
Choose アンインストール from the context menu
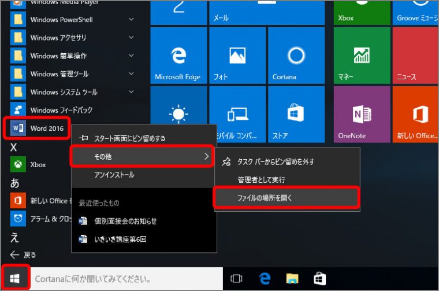pyautogui.click(x=144, y=175)
